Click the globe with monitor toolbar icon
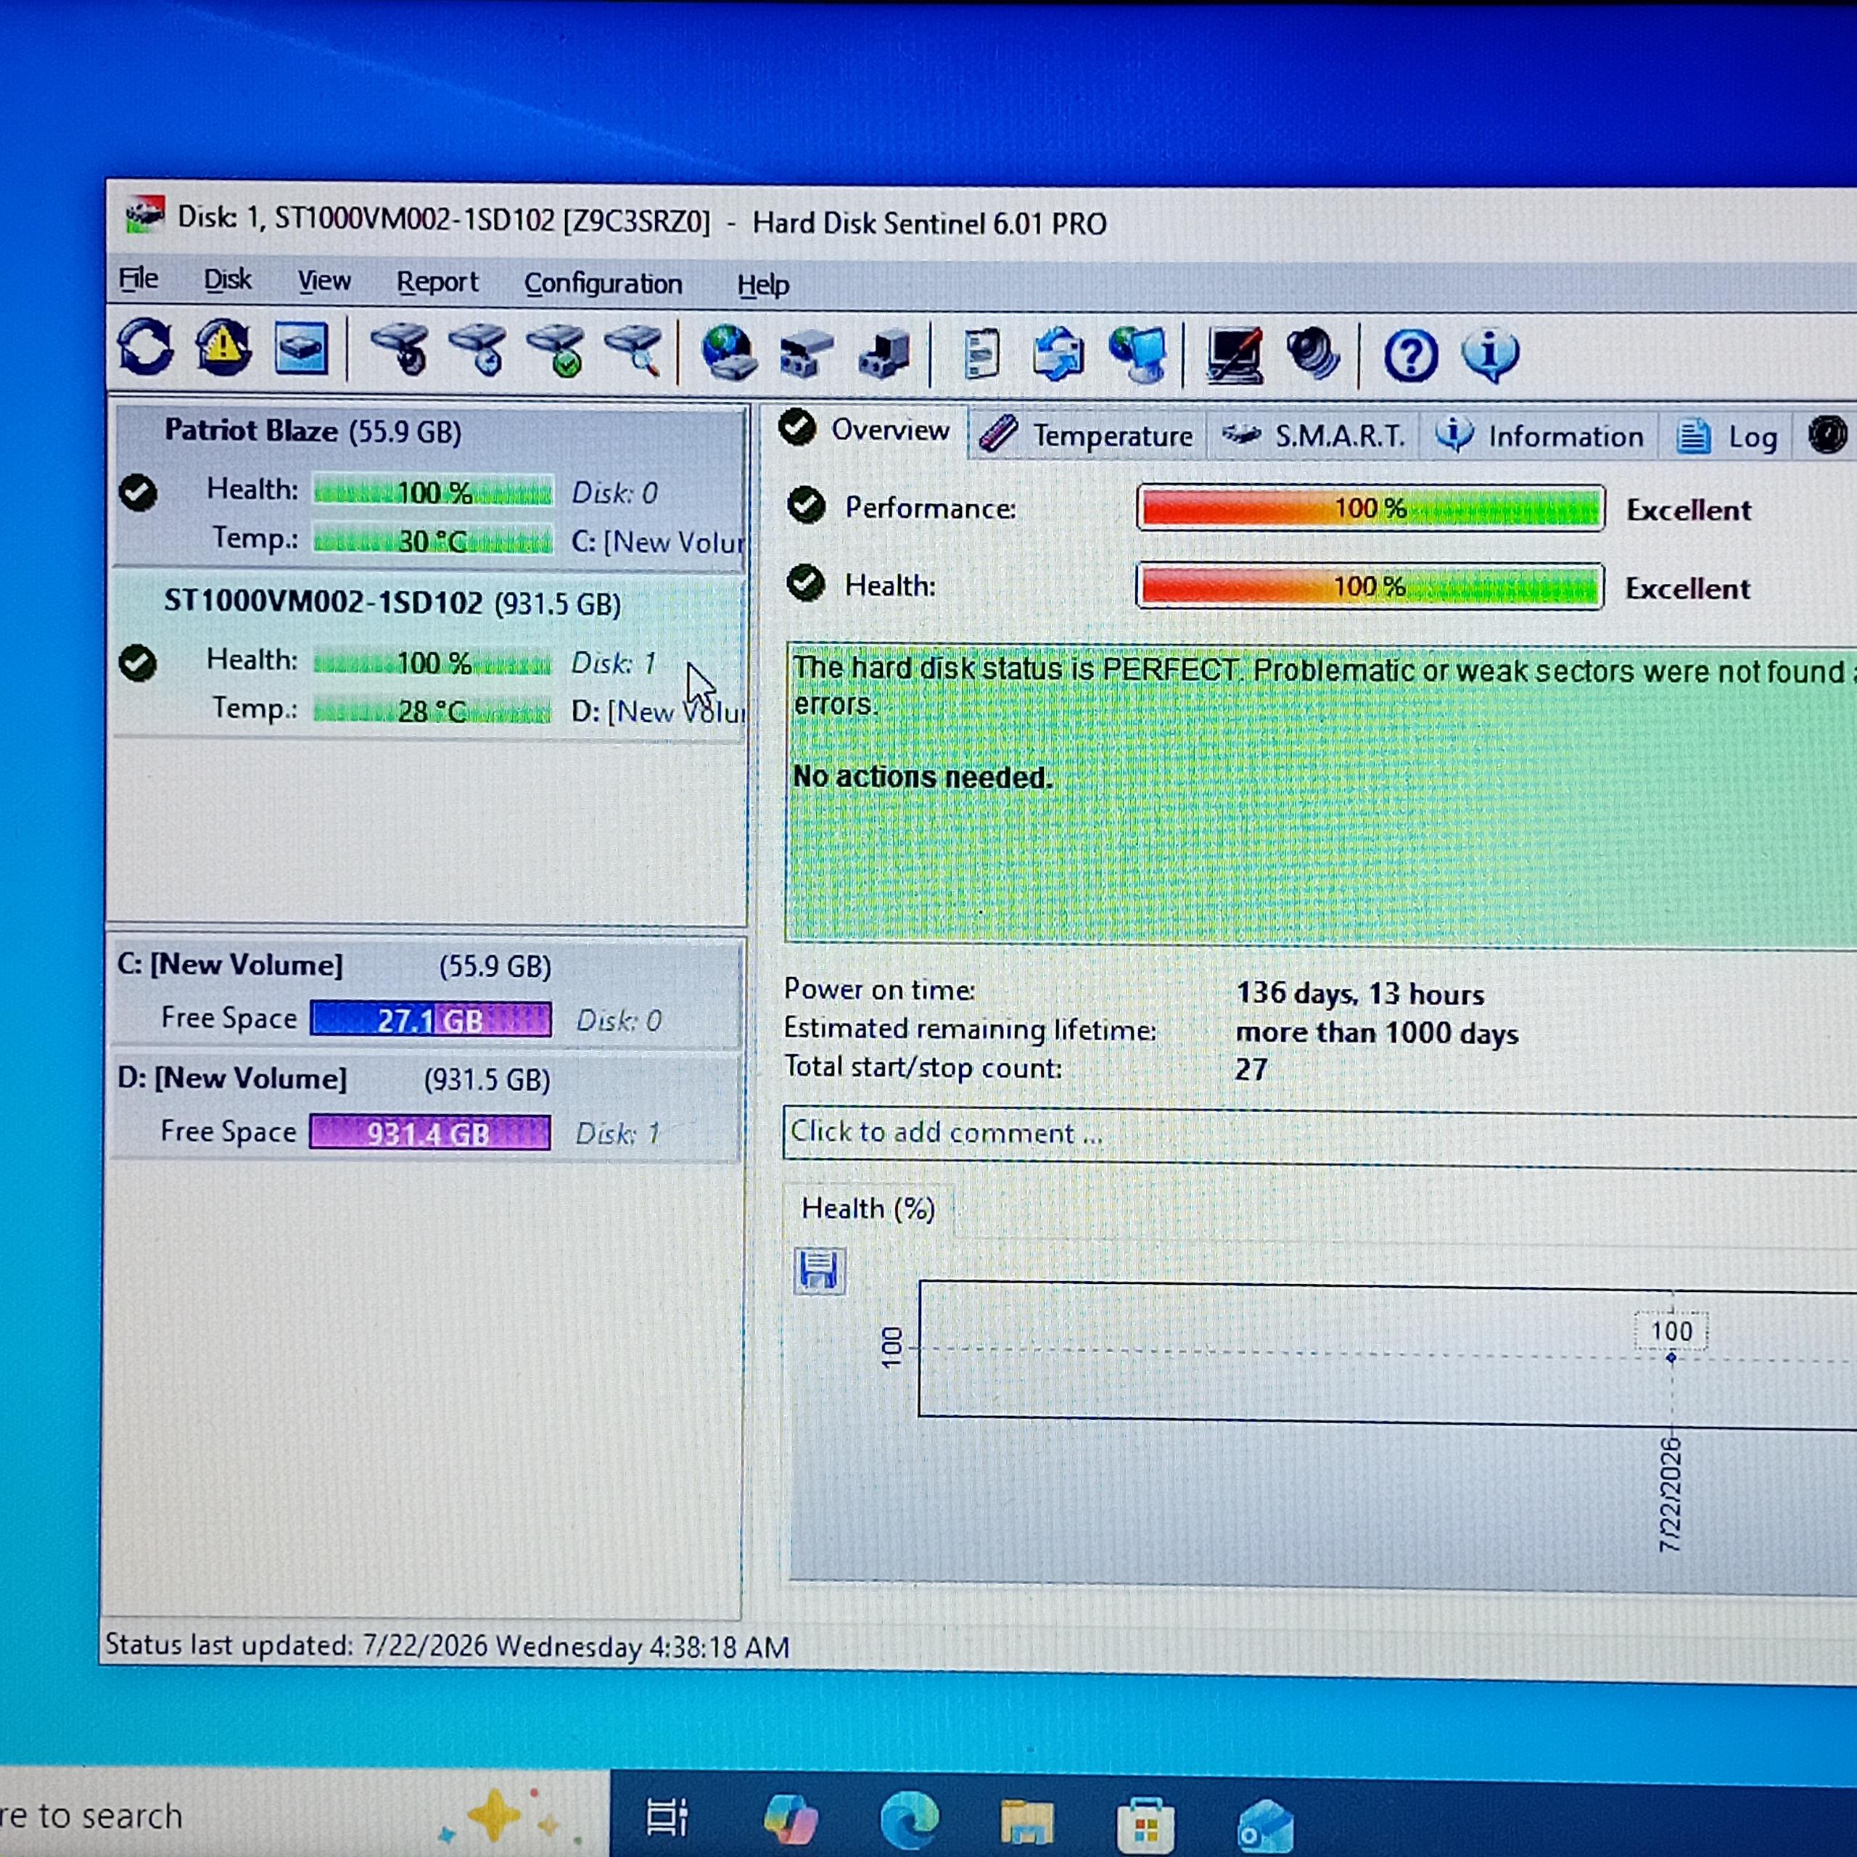 coord(1138,355)
